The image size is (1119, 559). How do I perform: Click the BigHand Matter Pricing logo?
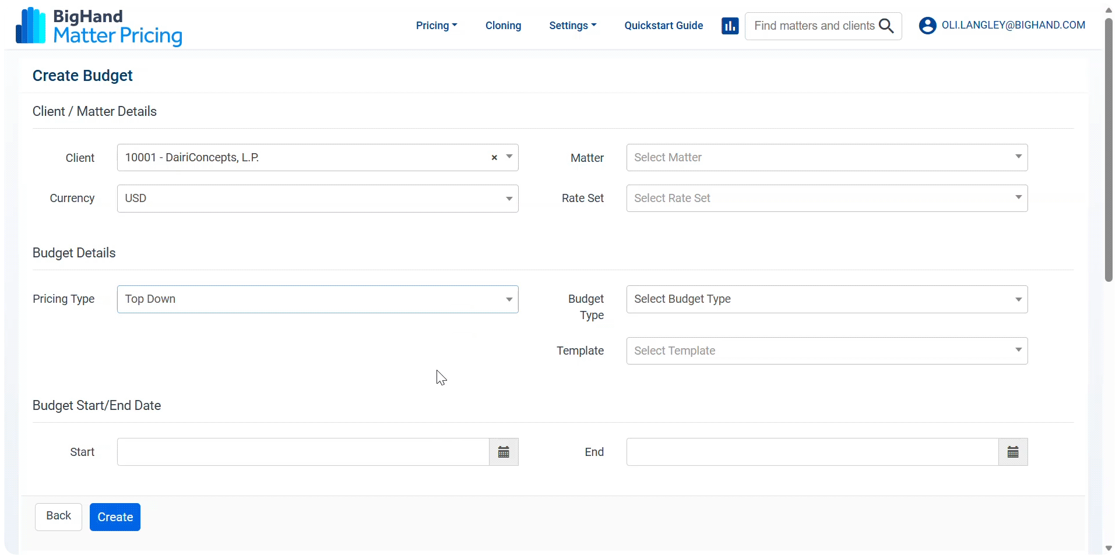99,26
